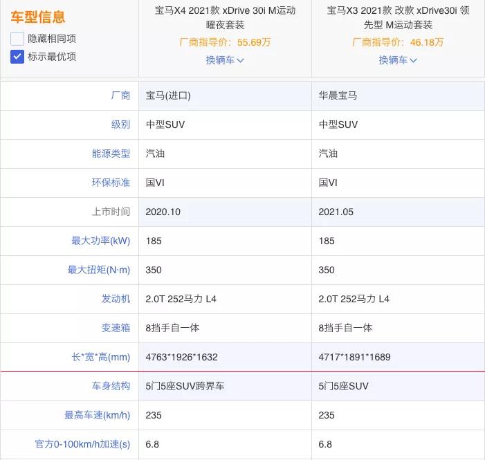Click the 发动机 row label
The height and width of the screenshot is (460, 485).
[116, 299]
